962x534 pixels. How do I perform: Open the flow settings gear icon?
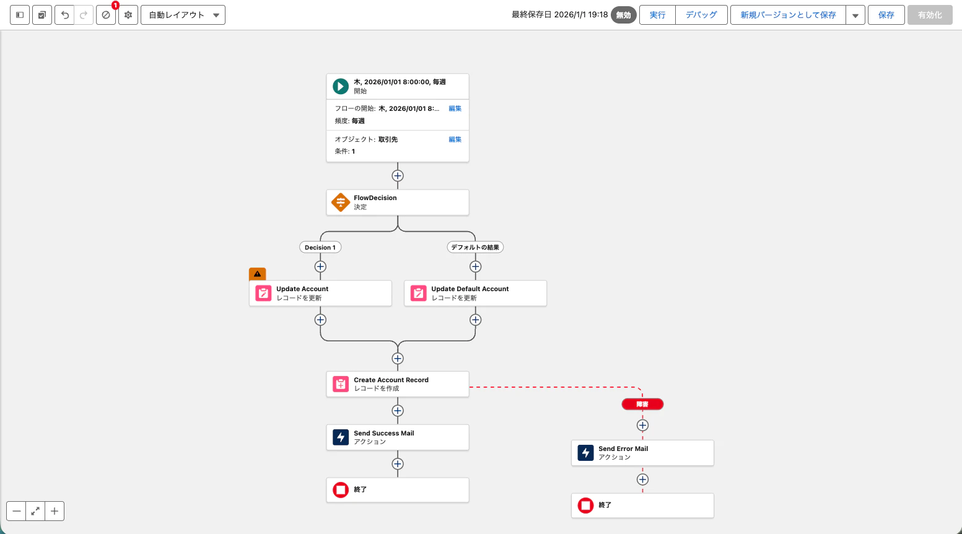pos(128,15)
